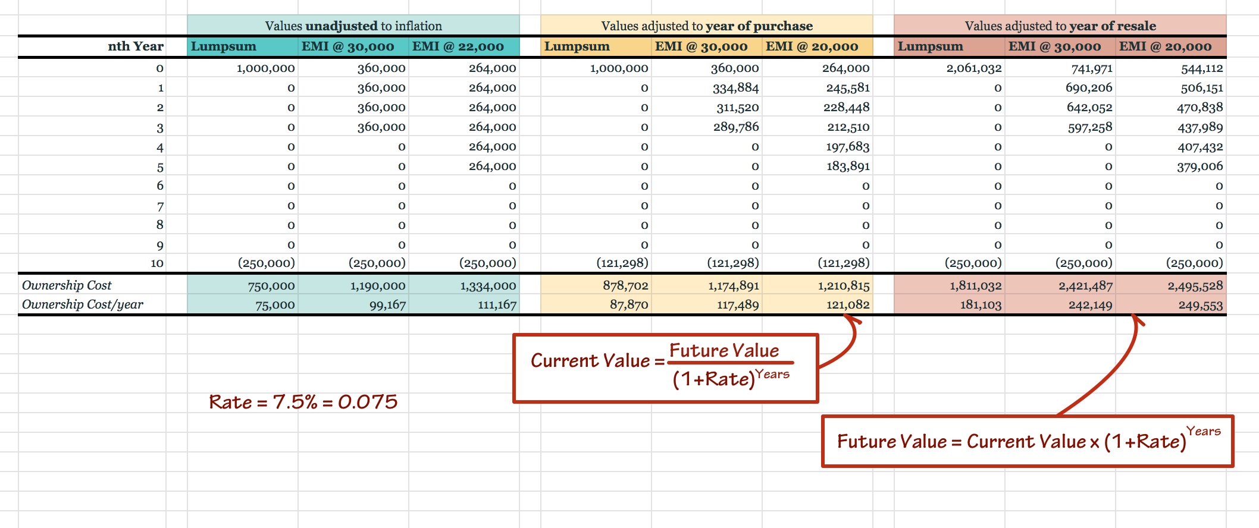Click 'Values adjusted to year of resale' header
This screenshot has width=1259, height=528.
point(1060,26)
